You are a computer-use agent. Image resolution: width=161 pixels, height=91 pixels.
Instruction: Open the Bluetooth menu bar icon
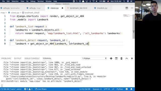(90, 1)
